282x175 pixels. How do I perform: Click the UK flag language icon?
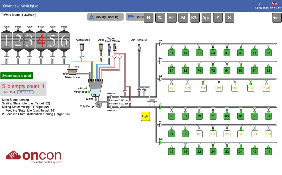tap(274, 4)
